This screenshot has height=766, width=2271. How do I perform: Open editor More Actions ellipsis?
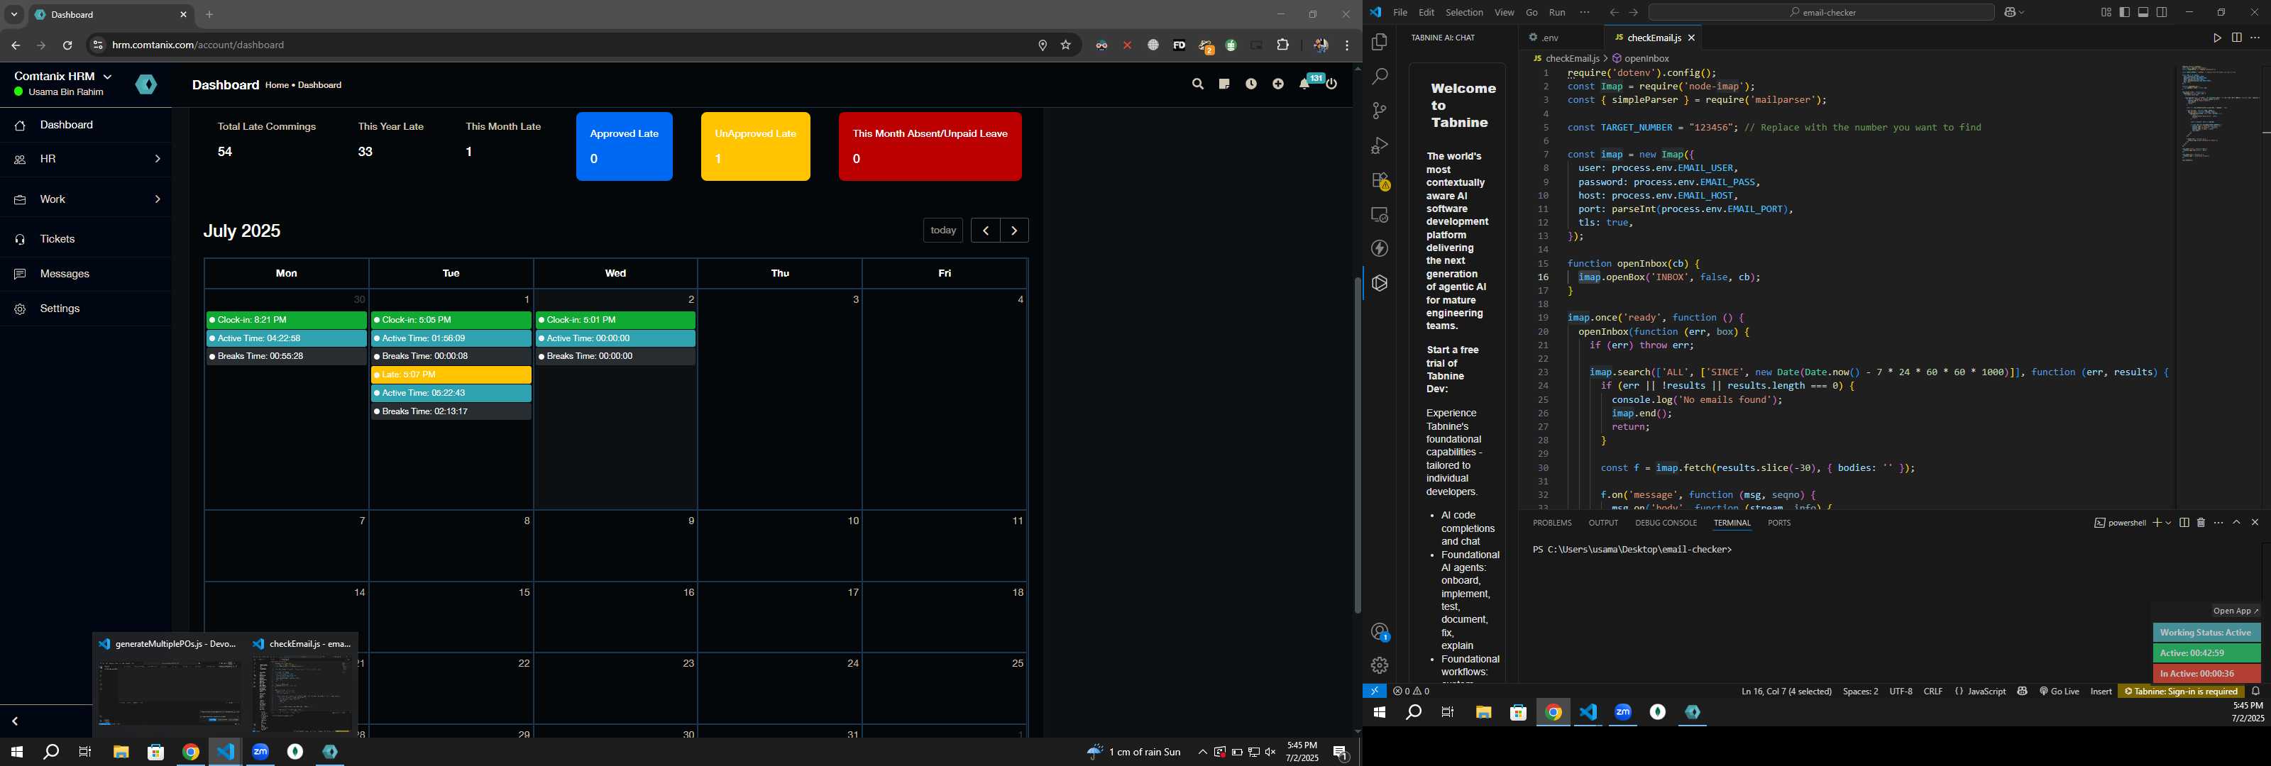coord(2255,38)
